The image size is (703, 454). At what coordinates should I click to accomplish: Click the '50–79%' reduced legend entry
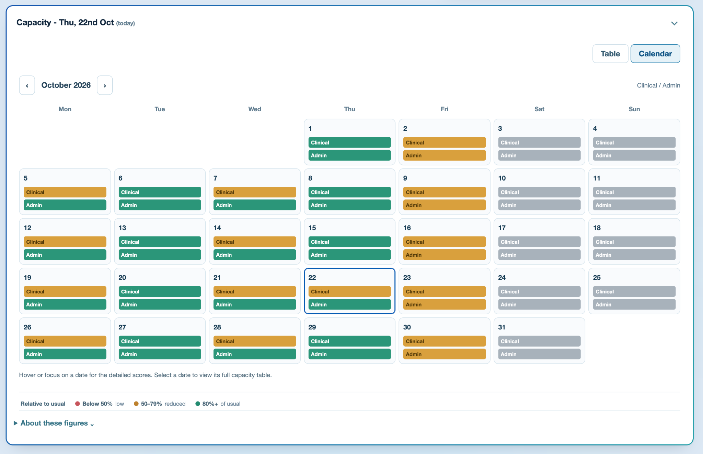(x=160, y=404)
